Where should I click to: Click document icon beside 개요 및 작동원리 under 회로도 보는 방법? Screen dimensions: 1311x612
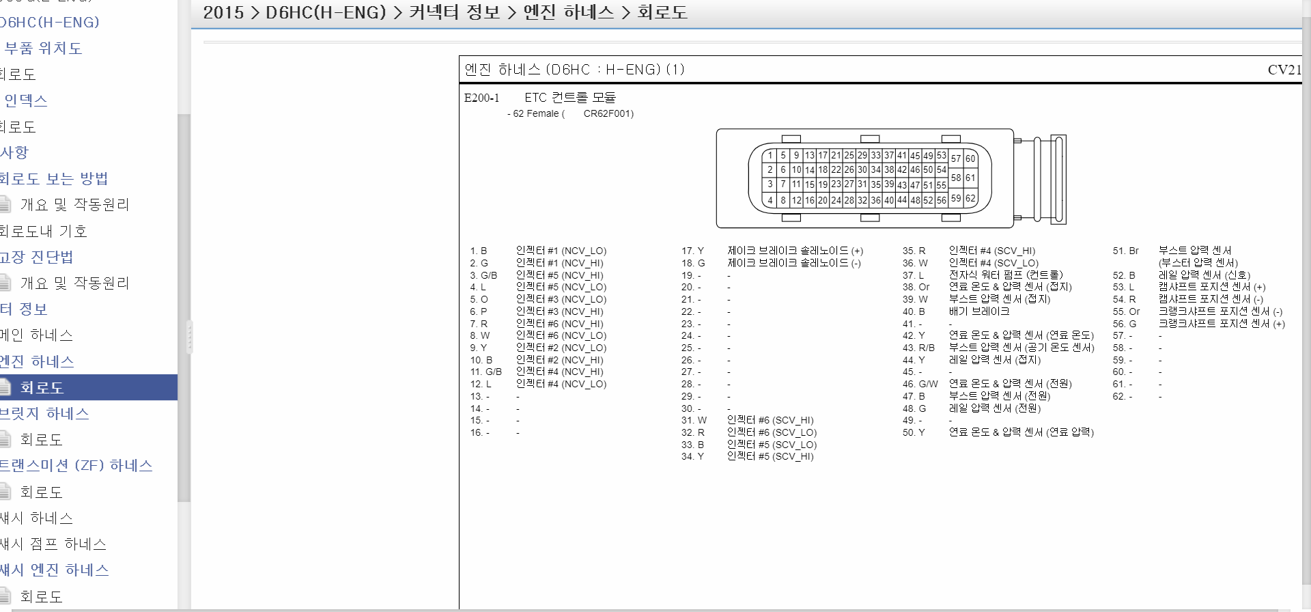5,205
